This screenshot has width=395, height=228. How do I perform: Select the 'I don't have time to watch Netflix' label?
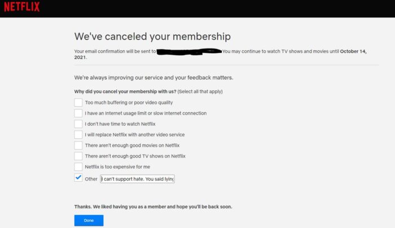pos(120,124)
